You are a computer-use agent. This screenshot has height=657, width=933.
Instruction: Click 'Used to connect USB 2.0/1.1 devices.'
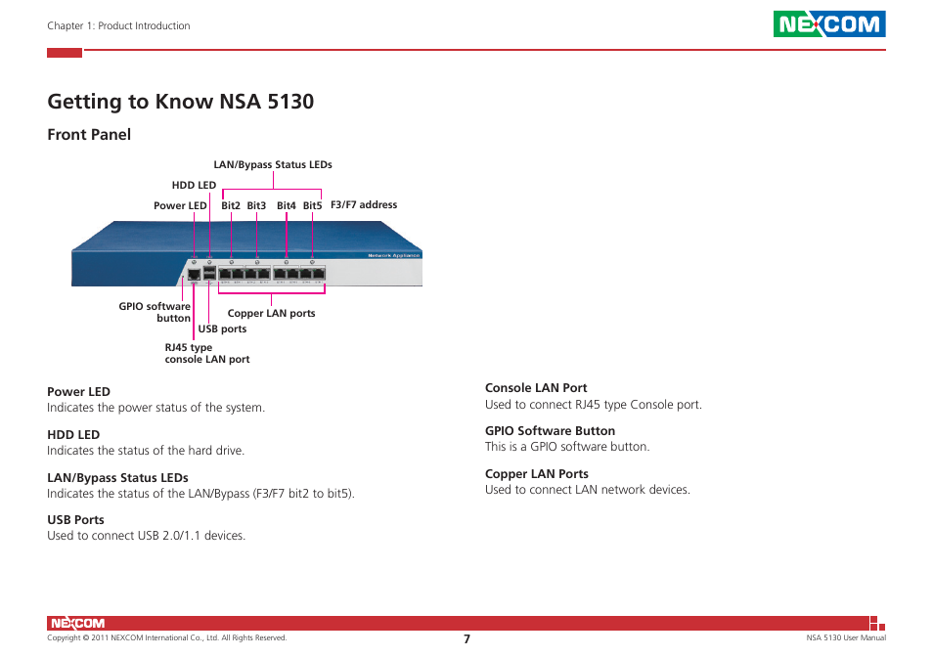point(147,536)
